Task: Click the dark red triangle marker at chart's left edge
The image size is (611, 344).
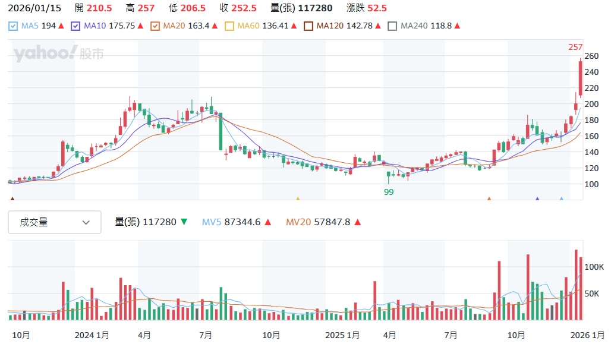Action: pyautogui.click(x=12, y=199)
